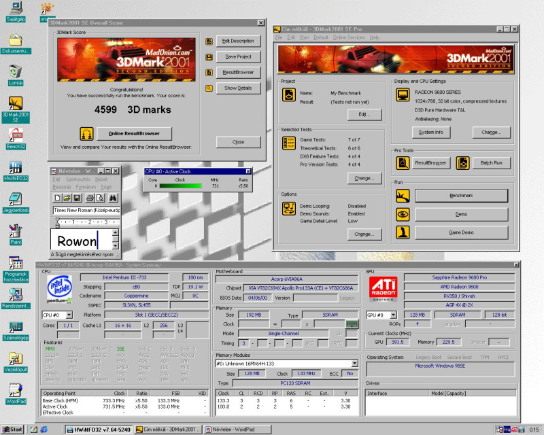
Task: Click the Save floppy icon in WordPad toolbar
Action: (x=77, y=198)
